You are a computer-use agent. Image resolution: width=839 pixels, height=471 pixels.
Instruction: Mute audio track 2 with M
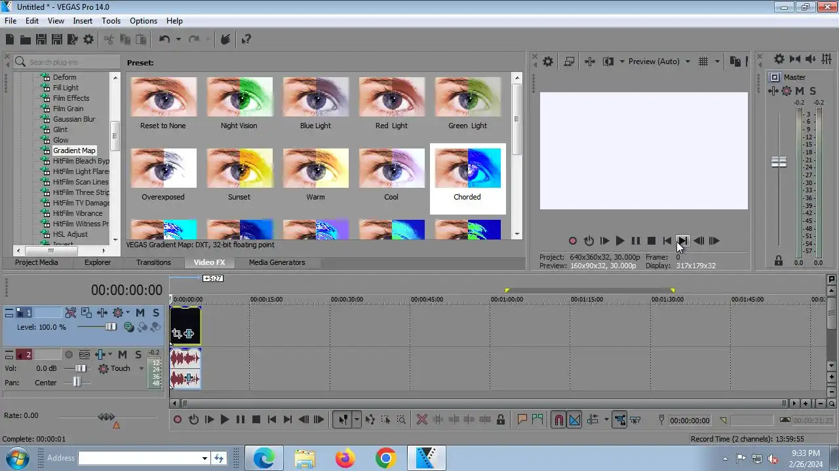[x=123, y=355]
